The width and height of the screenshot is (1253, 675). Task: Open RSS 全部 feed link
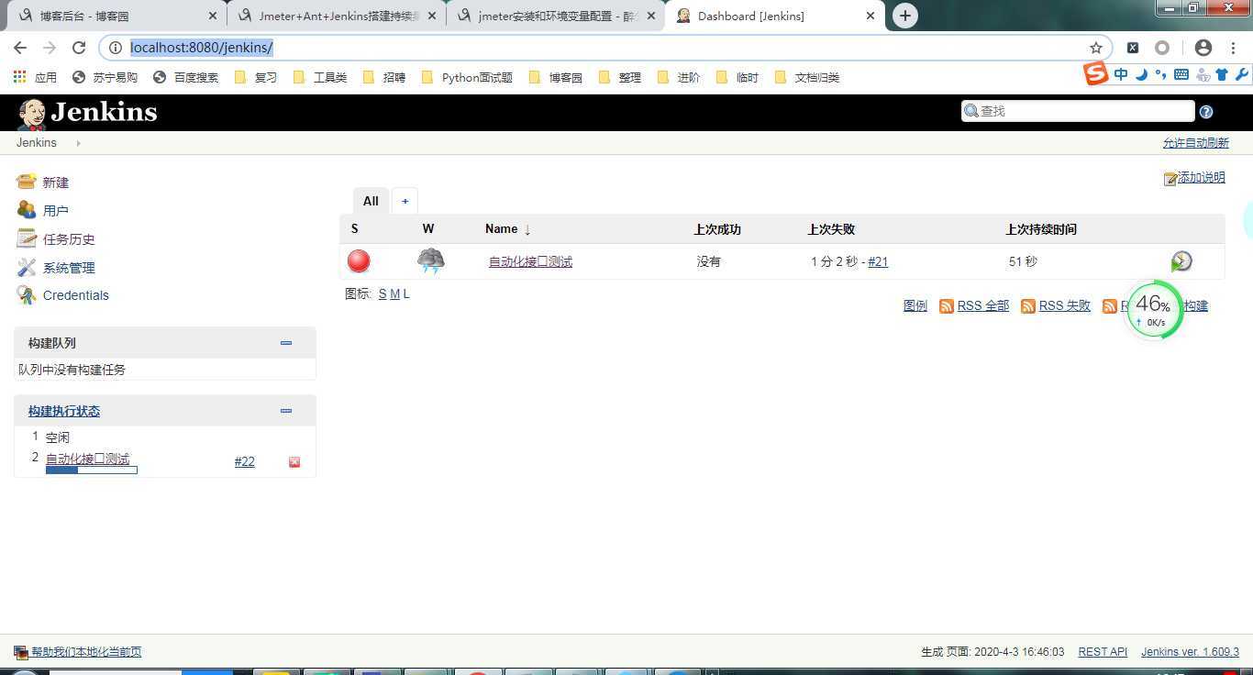(x=983, y=305)
